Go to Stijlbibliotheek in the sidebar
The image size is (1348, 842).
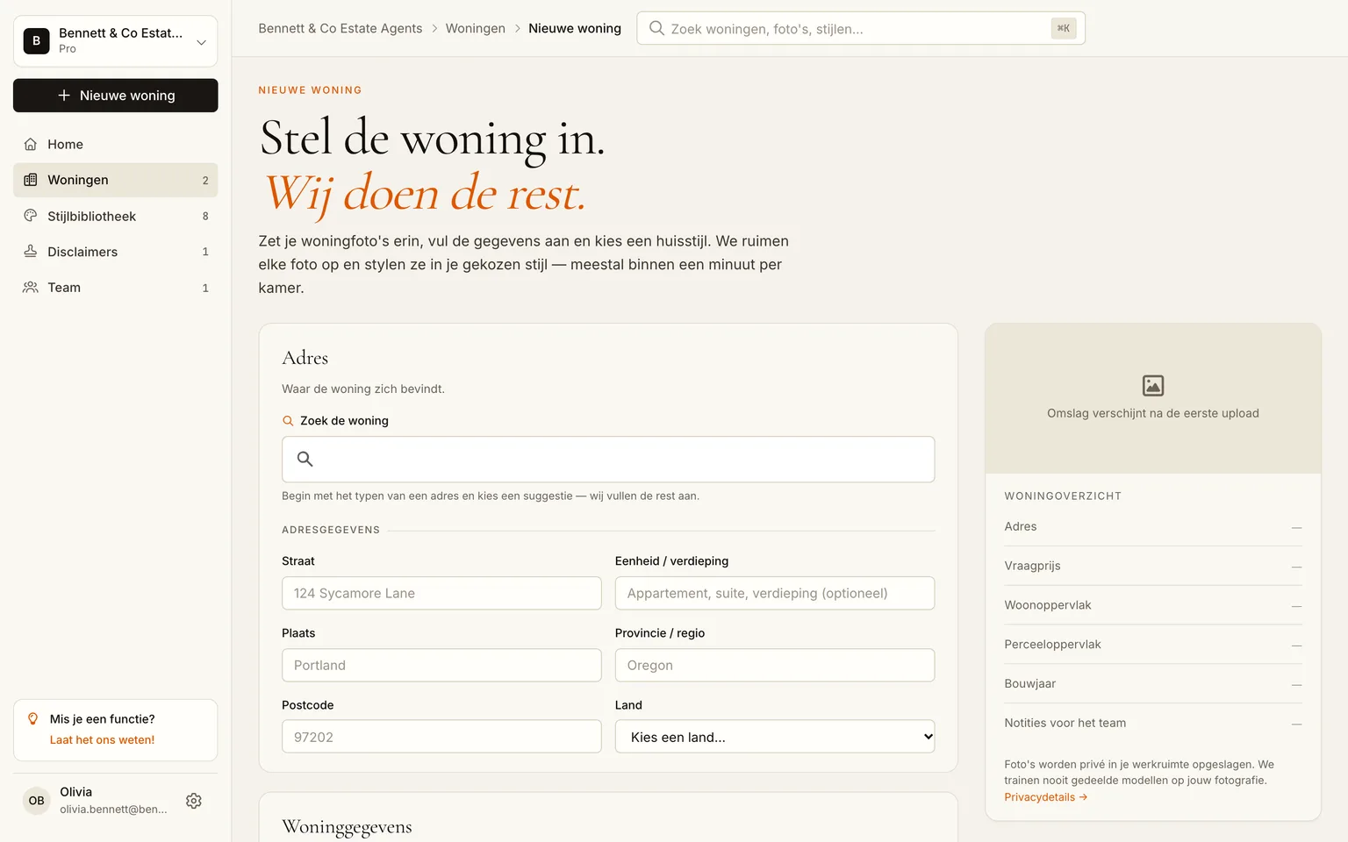pyautogui.click(x=116, y=216)
